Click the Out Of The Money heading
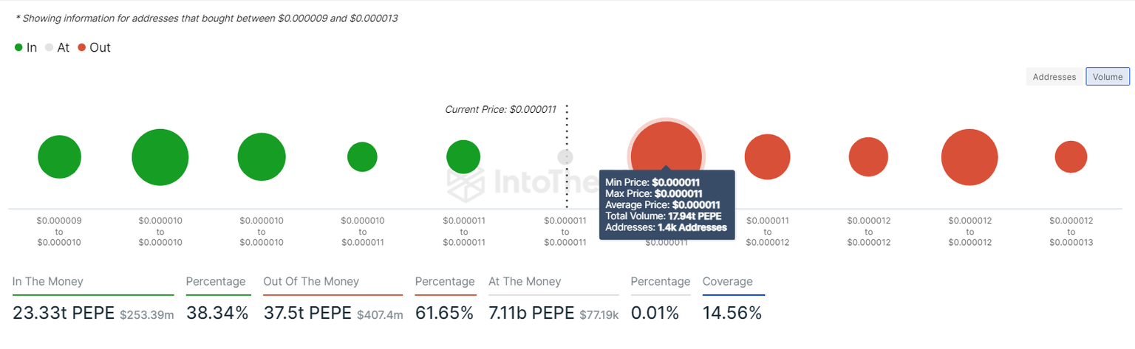Screen dimensions: 1135x349 point(311,281)
